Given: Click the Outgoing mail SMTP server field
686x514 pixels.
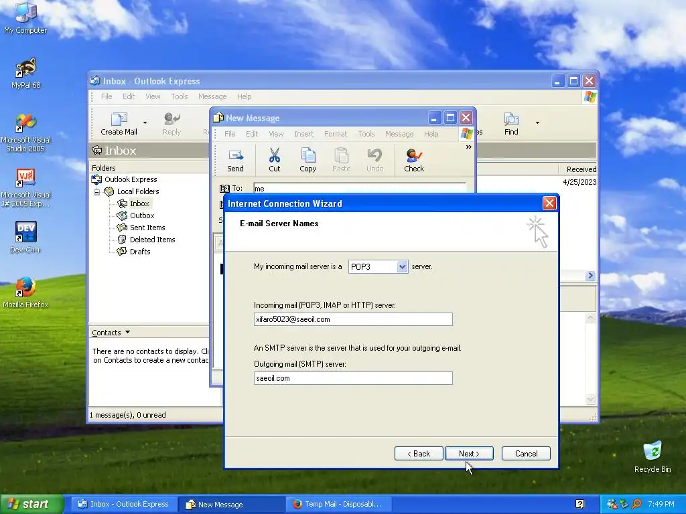Looking at the screenshot, I should click(x=353, y=379).
